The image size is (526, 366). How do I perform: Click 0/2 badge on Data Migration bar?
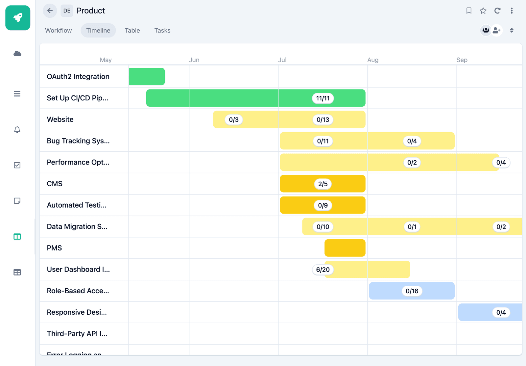[x=501, y=226]
